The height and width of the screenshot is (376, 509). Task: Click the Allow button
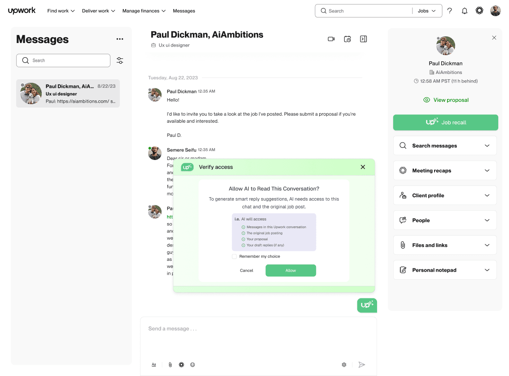coord(290,270)
